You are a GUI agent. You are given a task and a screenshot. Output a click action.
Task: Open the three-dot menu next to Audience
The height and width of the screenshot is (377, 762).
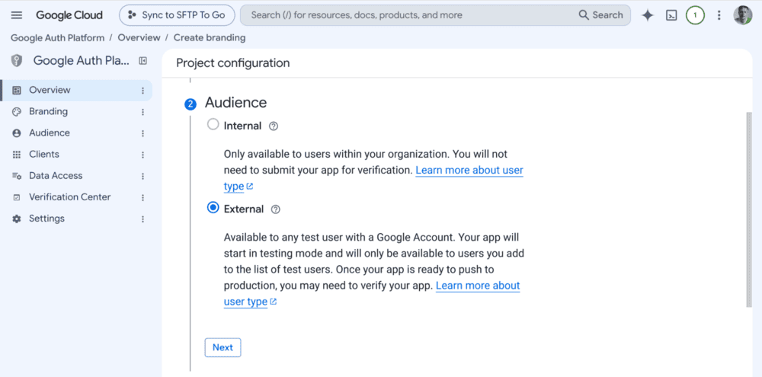(143, 133)
